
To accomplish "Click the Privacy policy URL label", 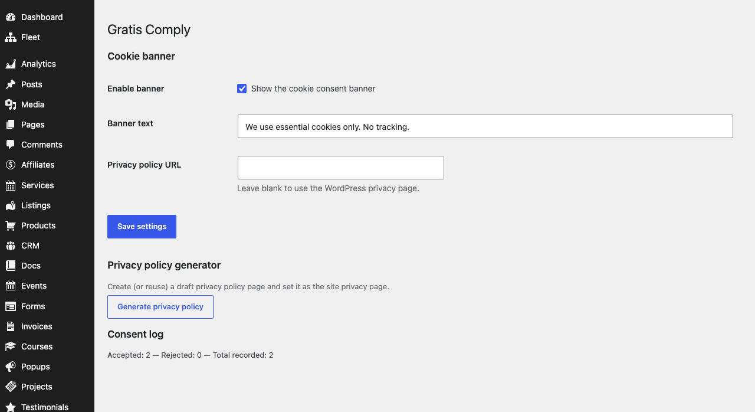I will 144,165.
